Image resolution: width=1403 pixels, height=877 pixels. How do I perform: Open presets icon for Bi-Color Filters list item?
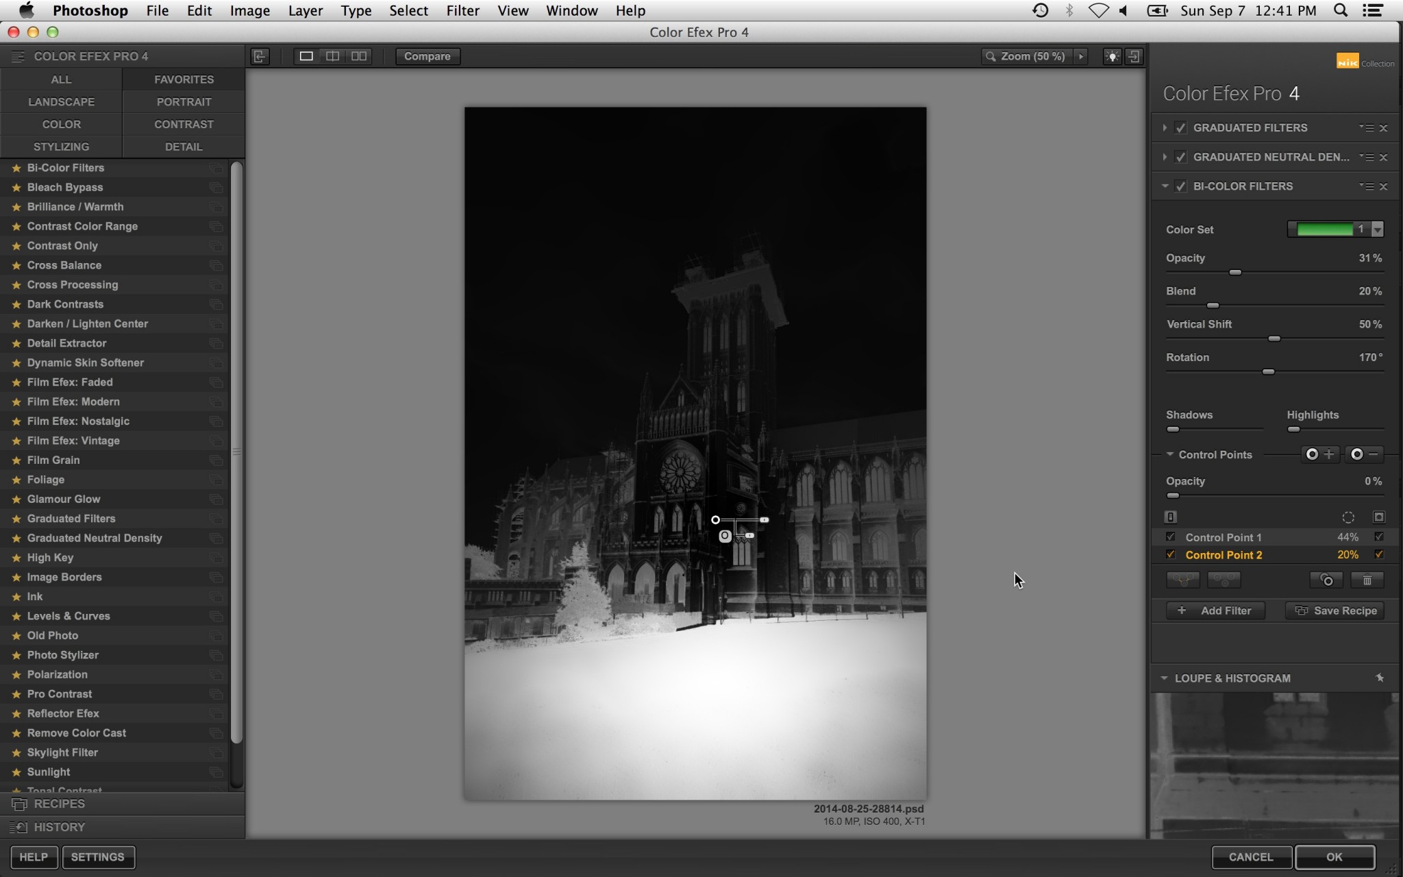216,168
